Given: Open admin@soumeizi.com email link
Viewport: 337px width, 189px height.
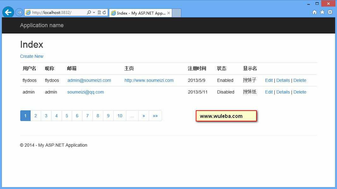Looking at the screenshot, I should pyautogui.click(x=89, y=80).
